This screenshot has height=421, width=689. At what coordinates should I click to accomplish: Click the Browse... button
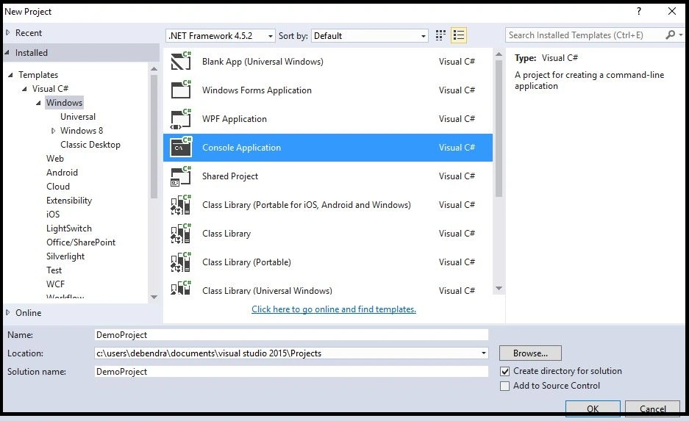click(x=530, y=353)
